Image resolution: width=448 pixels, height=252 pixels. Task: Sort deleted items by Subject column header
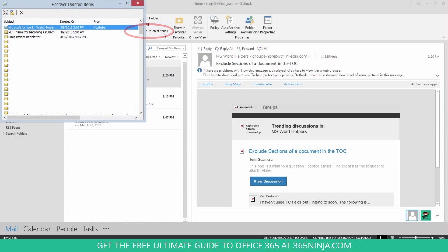click(31, 22)
